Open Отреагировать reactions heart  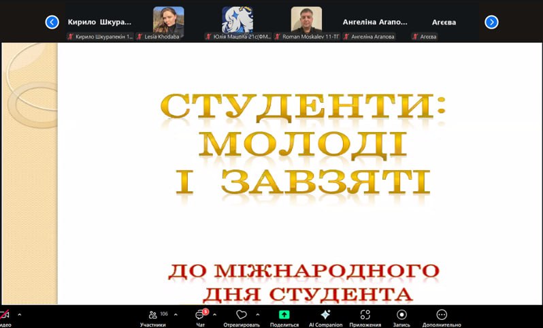242,318
